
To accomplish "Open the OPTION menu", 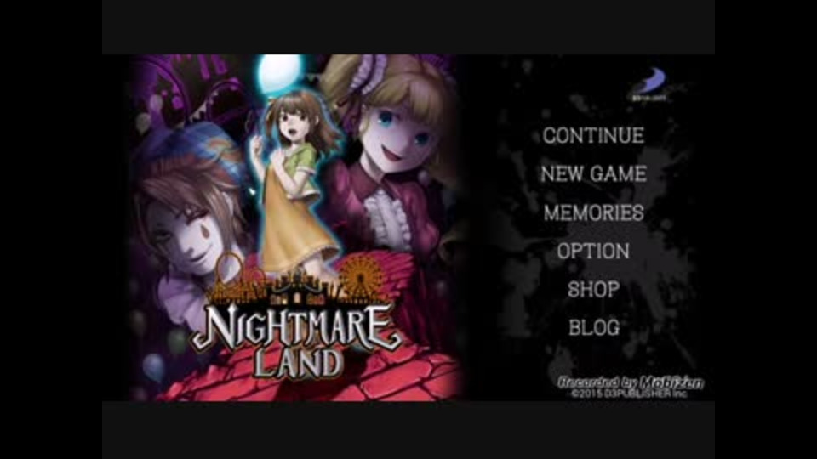I will coord(593,252).
